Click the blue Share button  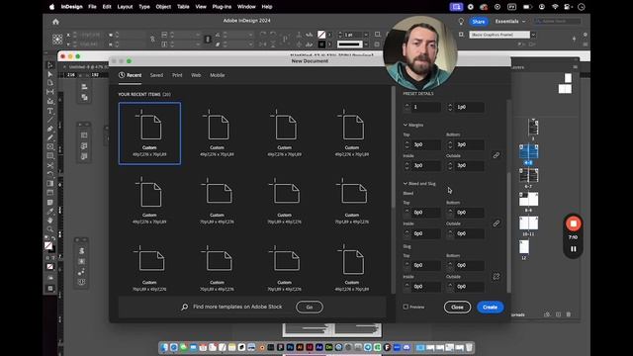[x=479, y=22]
